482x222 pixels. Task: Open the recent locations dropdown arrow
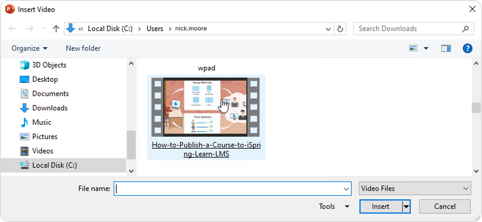pos(44,29)
